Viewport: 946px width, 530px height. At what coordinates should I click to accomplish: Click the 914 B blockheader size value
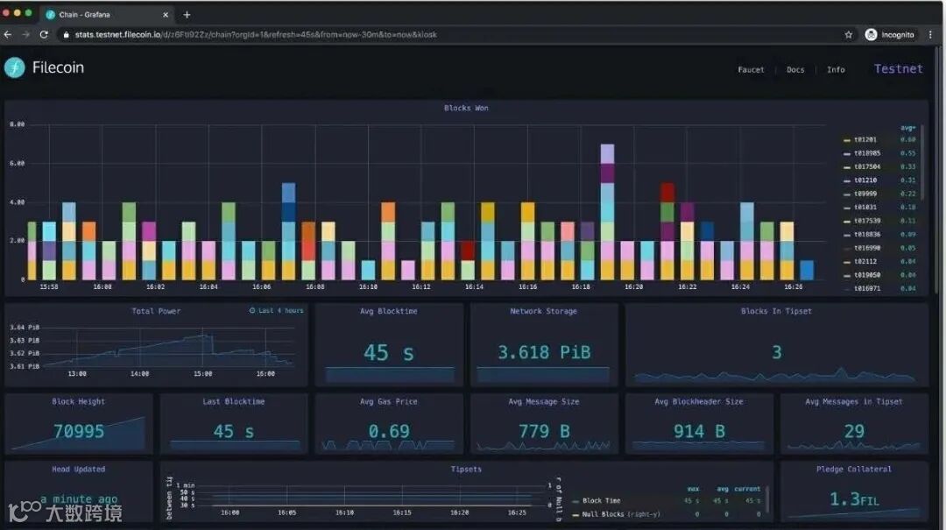(699, 431)
